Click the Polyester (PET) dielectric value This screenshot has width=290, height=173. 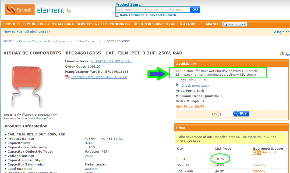[97, 152]
